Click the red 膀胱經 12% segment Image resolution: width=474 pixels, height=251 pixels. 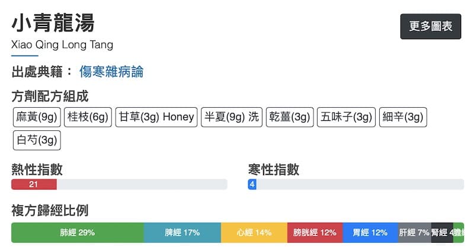coord(315,233)
